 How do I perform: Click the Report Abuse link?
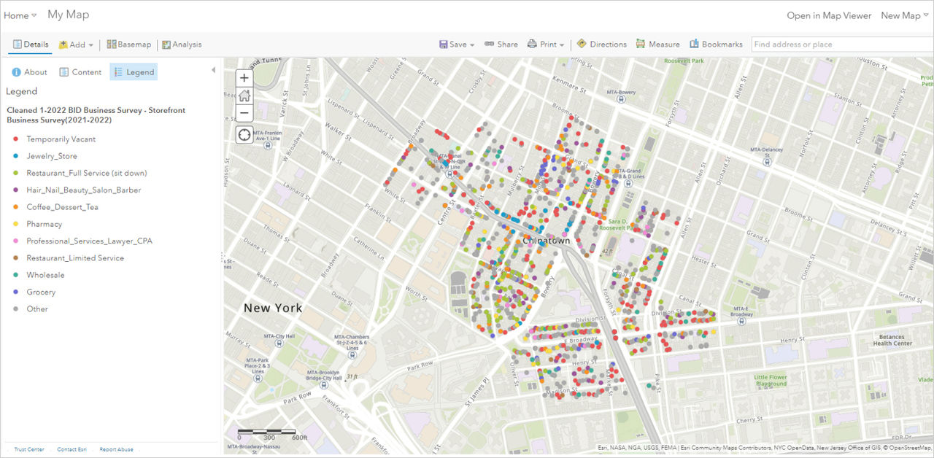coord(117,449)
